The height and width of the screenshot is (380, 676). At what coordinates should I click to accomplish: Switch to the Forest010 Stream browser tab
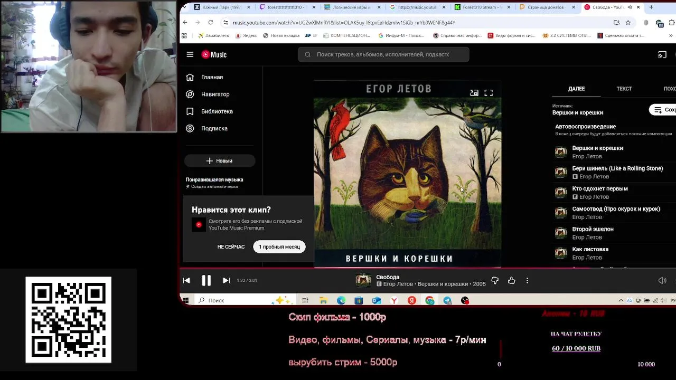tap(482, 7)
